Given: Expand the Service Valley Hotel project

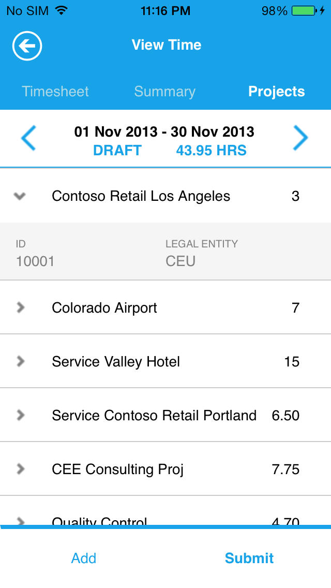Looking at the screenshot, I should pos(21,361).
